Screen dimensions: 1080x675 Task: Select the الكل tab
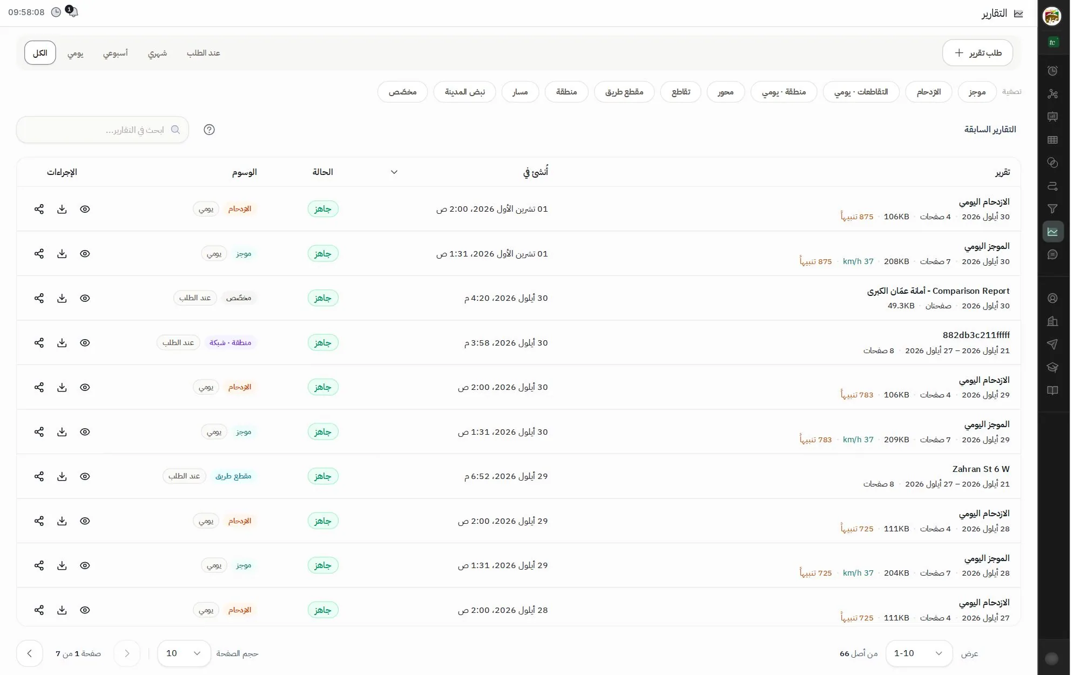tap(40, 53)
